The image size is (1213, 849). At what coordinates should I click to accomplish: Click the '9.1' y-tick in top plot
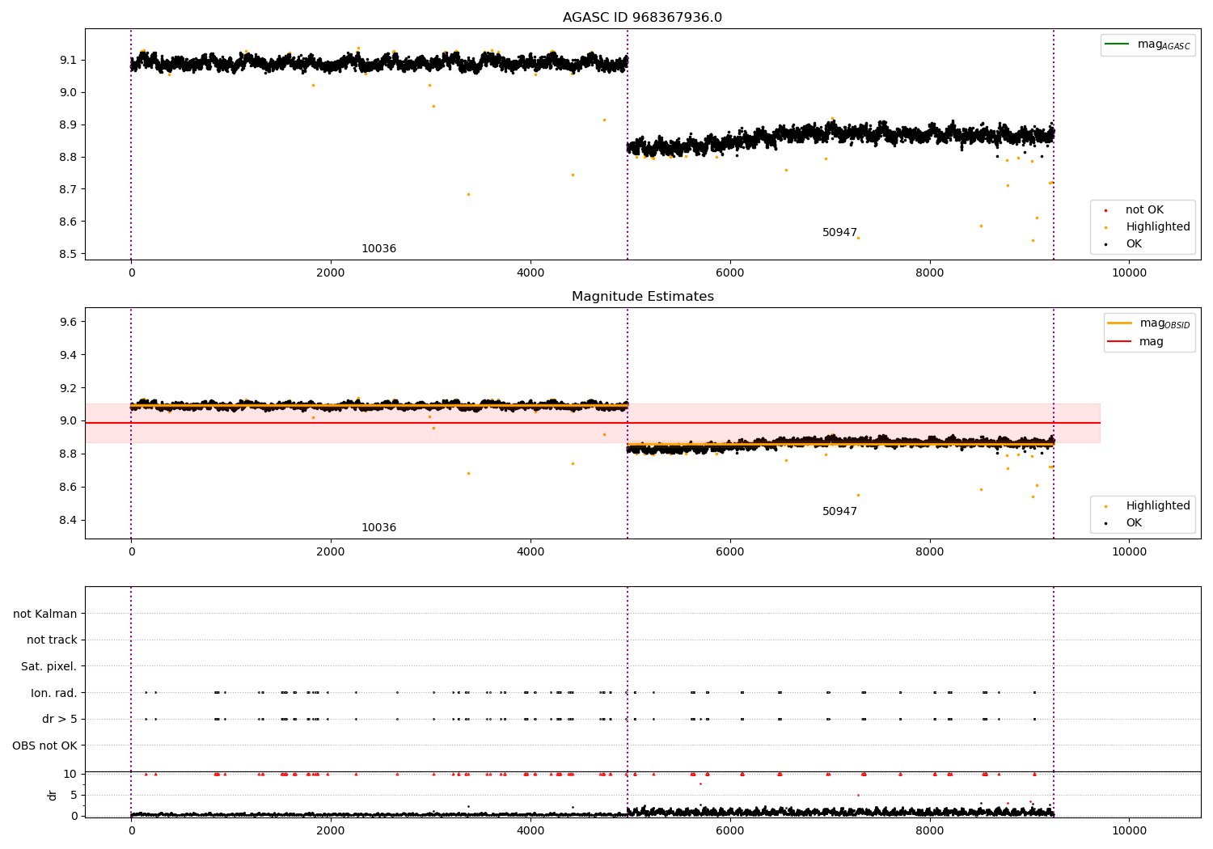68,61
